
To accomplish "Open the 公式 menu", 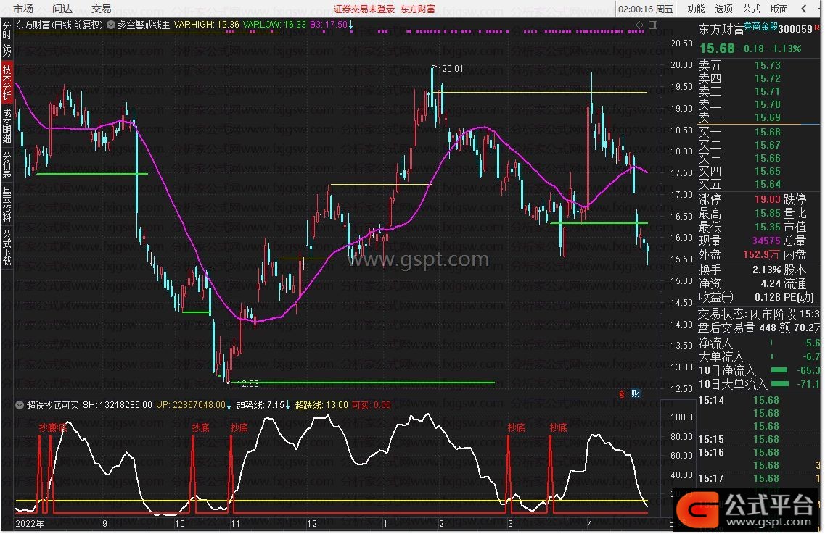I will click(x=751, y=9).
